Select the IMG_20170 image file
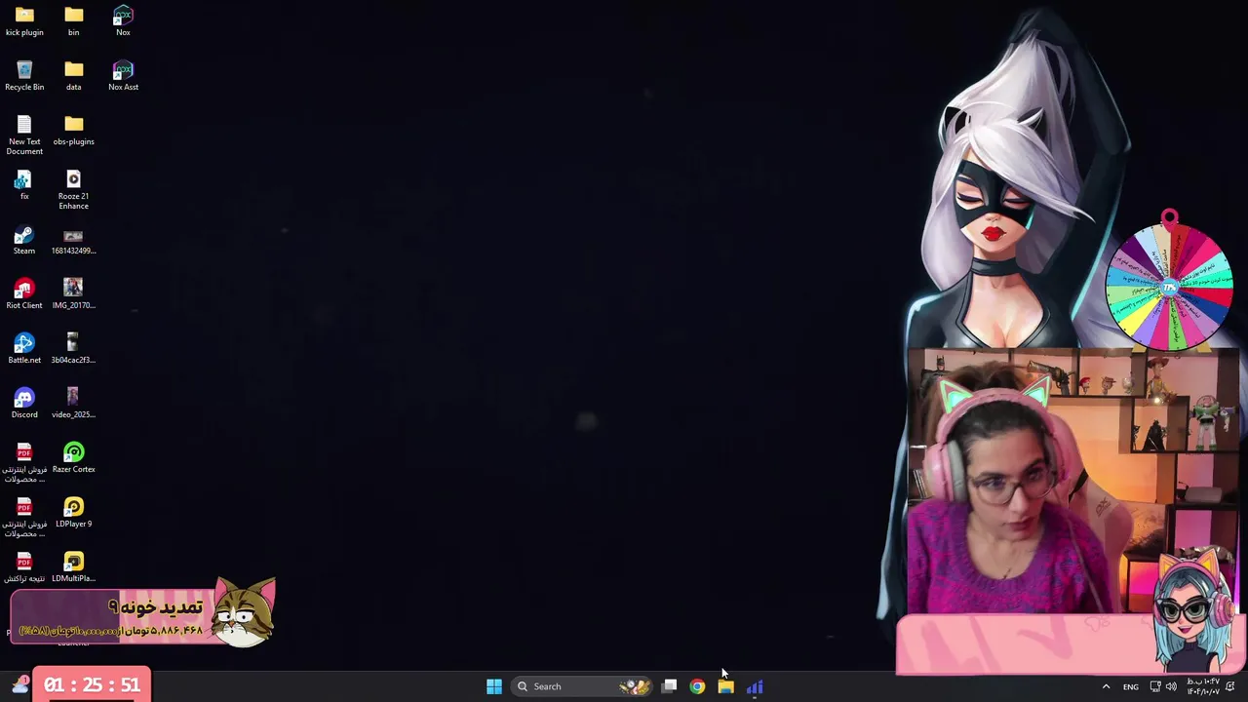The width and height of the screenshot is (1248, 702). 73,294
